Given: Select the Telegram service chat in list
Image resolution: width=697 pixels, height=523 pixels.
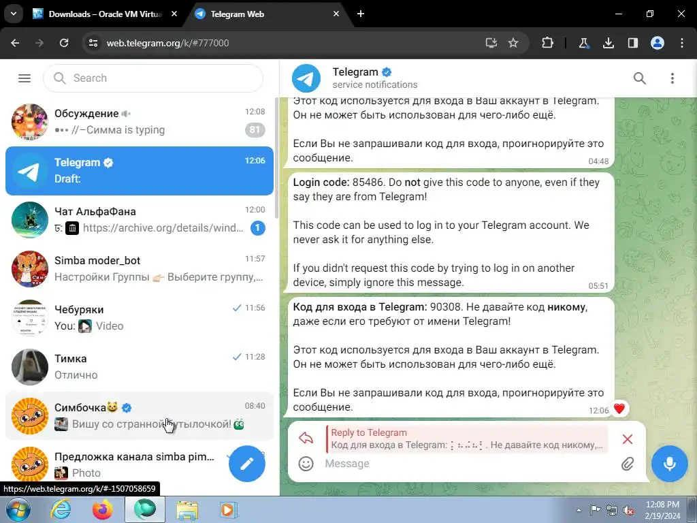Looking at the screenshot, I should tap(139, 171).
